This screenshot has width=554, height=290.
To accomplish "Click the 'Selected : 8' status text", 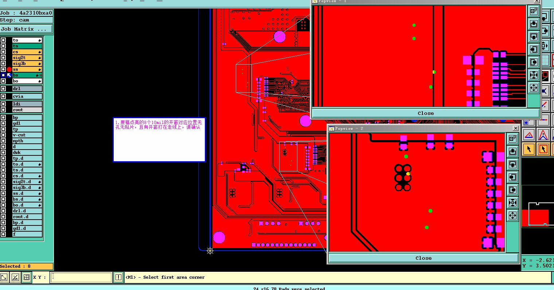I will coord(16,266).
